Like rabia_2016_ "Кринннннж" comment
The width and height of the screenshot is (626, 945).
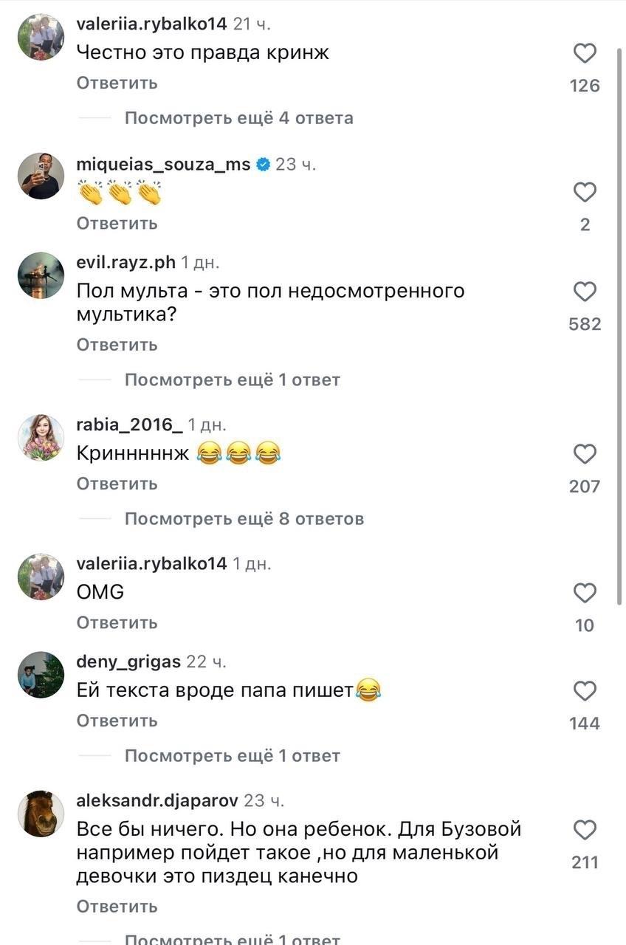(585, 454)
